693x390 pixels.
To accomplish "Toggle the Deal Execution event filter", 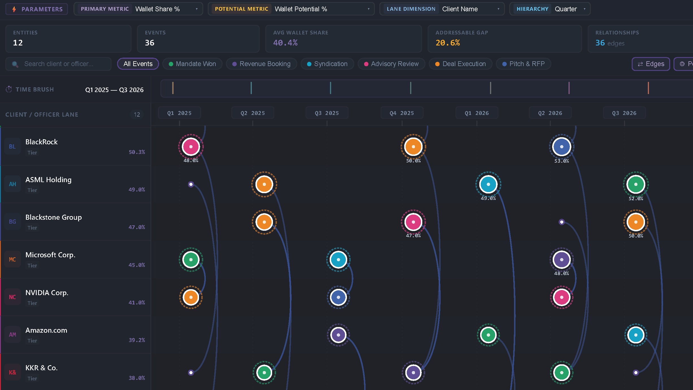I will coord(460,64).
